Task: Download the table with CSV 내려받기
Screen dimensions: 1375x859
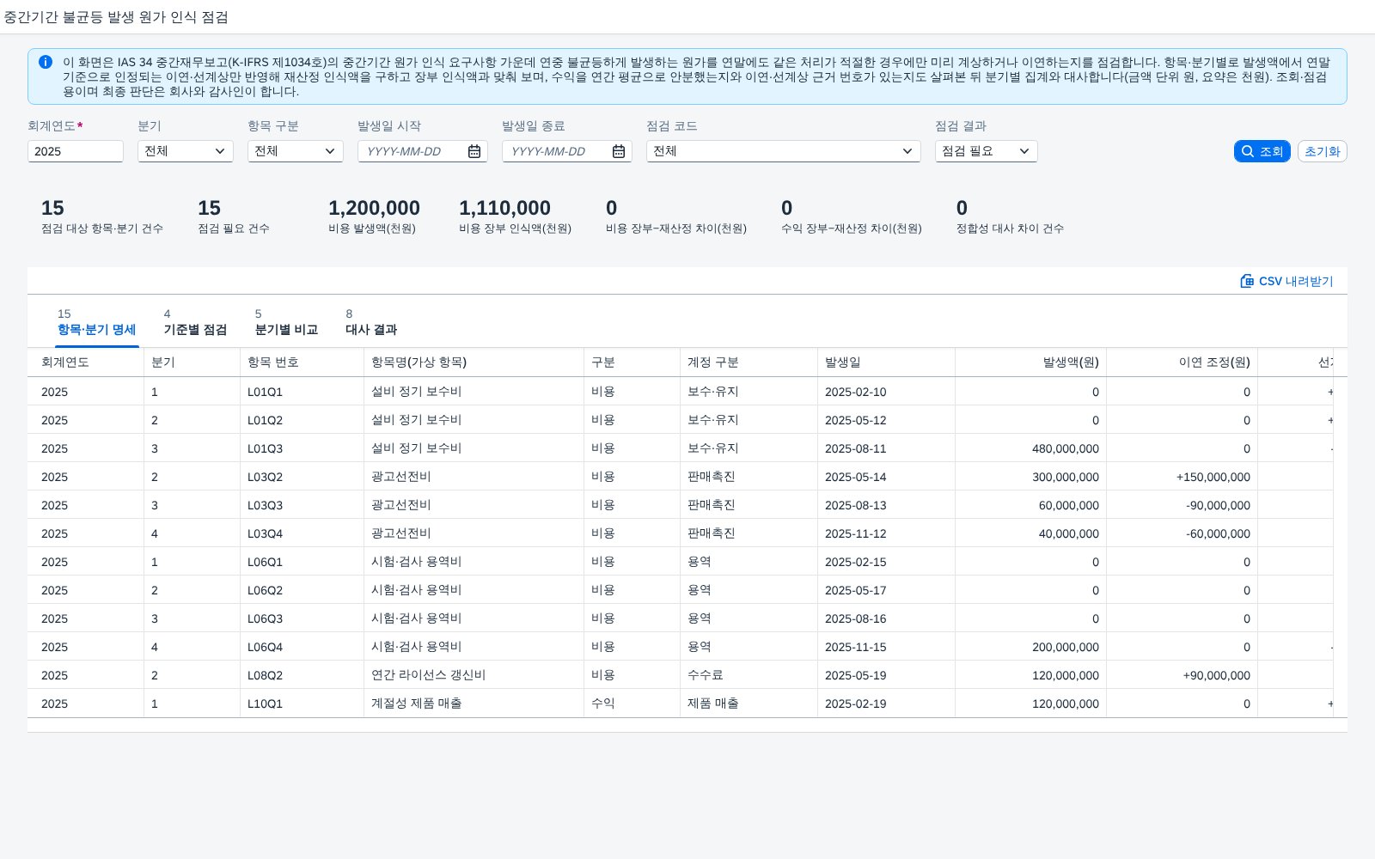Action: (x=1286, y=281)
